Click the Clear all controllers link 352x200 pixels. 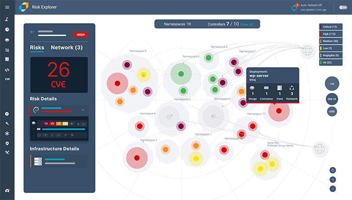246,25
